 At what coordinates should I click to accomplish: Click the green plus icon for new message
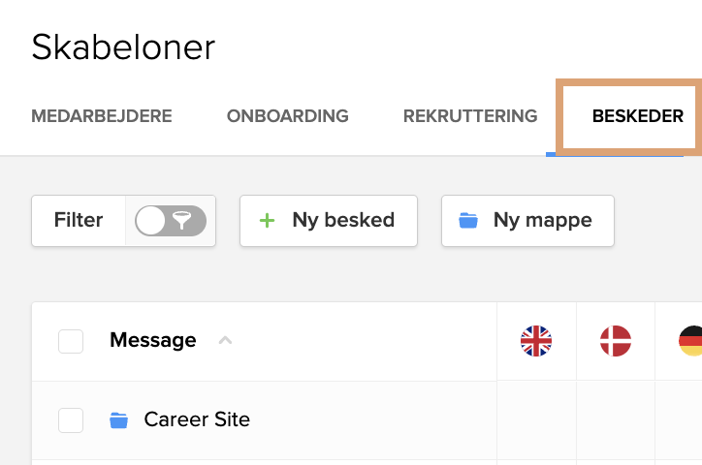268,221
